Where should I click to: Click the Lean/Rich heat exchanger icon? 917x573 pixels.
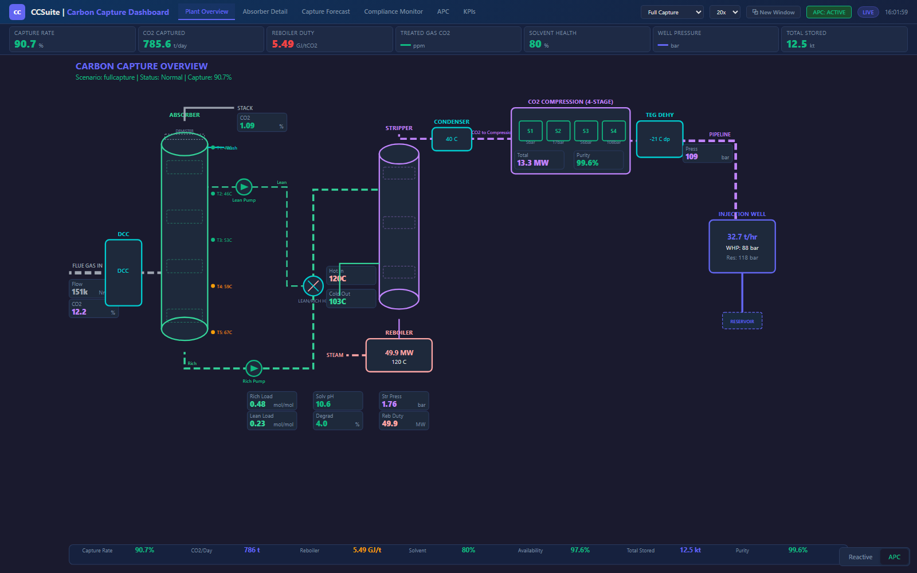coord(313,286)
